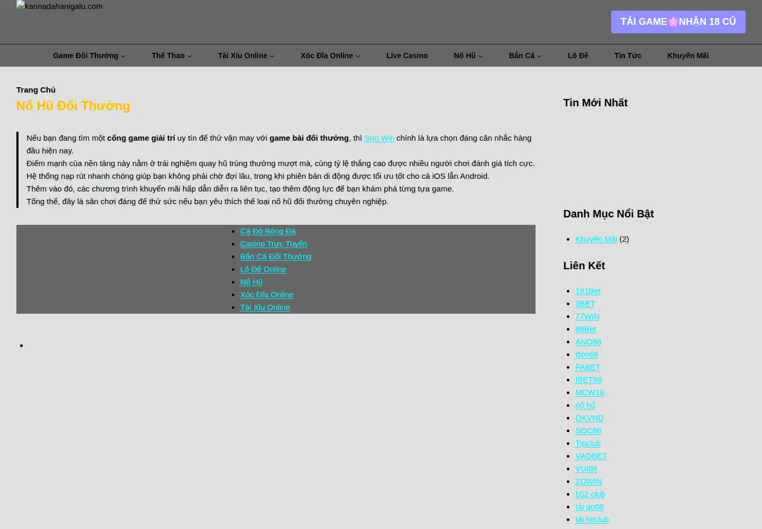
Task: Open the VAOBET link
Action: pyautogui.click(x=591, y=456)
